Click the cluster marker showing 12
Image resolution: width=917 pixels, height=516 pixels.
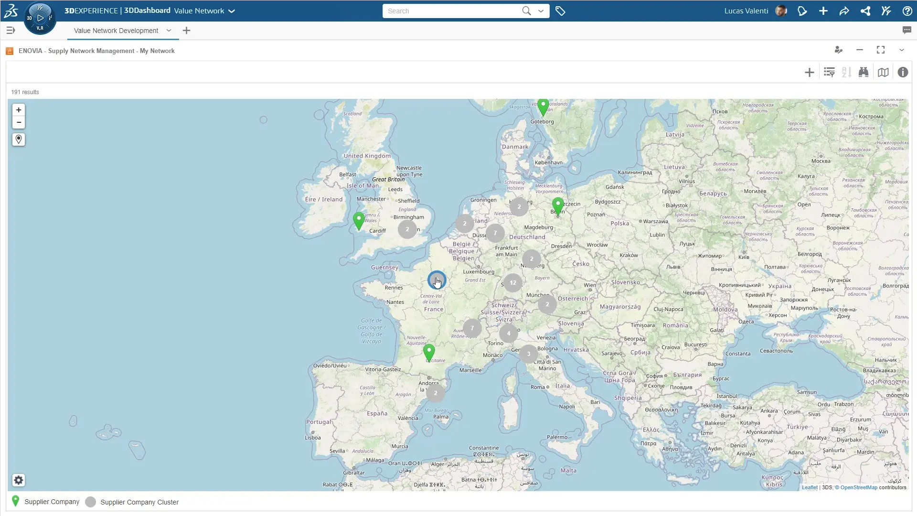(x=512, y=282)
